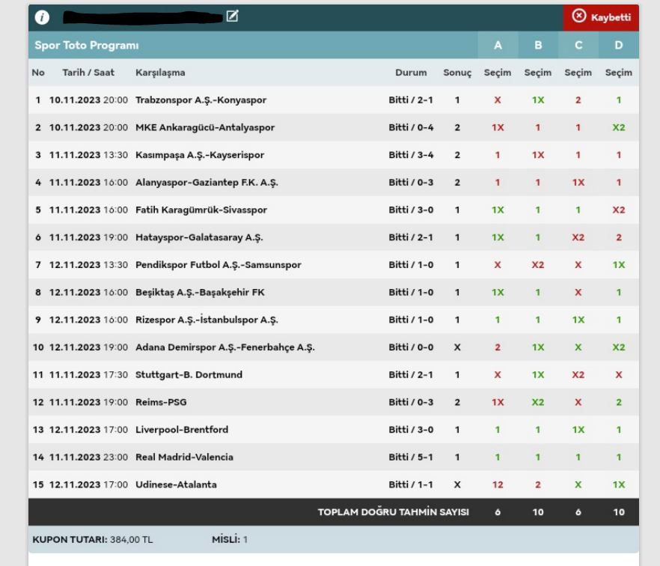Open the Hatayspor-Galatasaray A.Ş. match row

pyautogui.click(x=199, y=237)
